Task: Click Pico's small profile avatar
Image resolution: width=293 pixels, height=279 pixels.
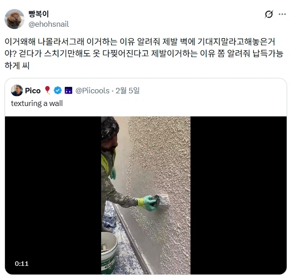Action: pyautogui.click(x=17, y=91)
